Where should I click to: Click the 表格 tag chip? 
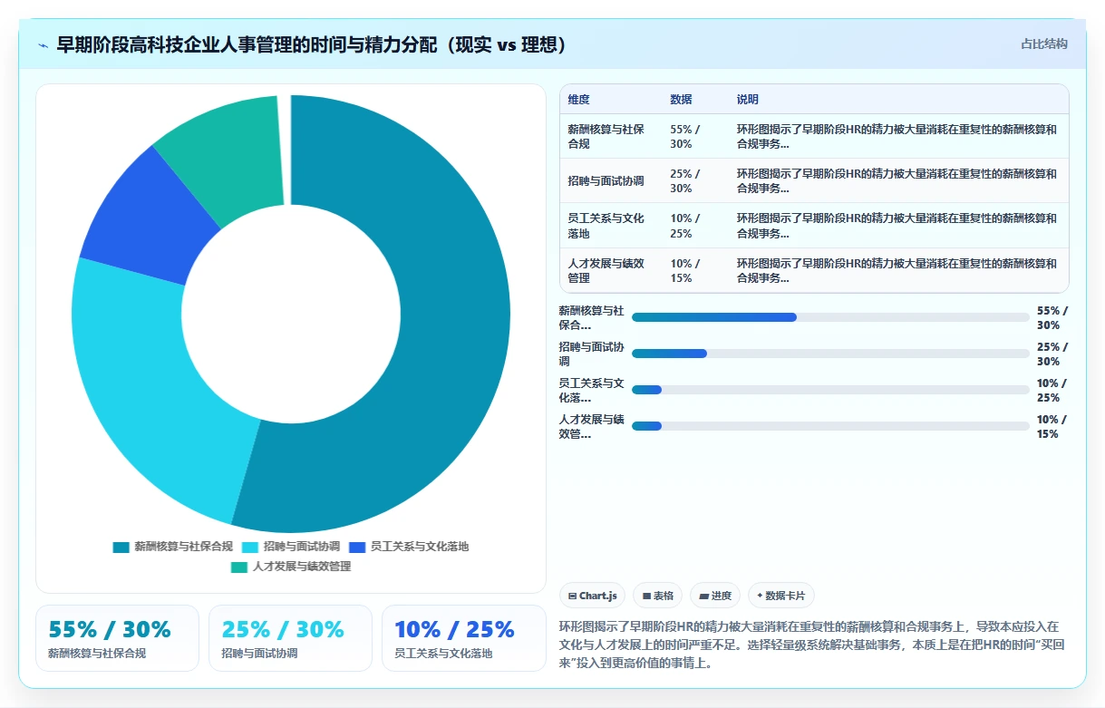click(x=657, y=596)
